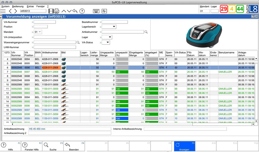
Task: Click the Artikelnummer input field
Action: (x=123, y=32)
